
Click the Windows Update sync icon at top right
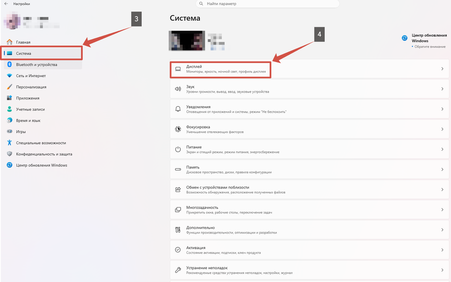coord(404,38)
